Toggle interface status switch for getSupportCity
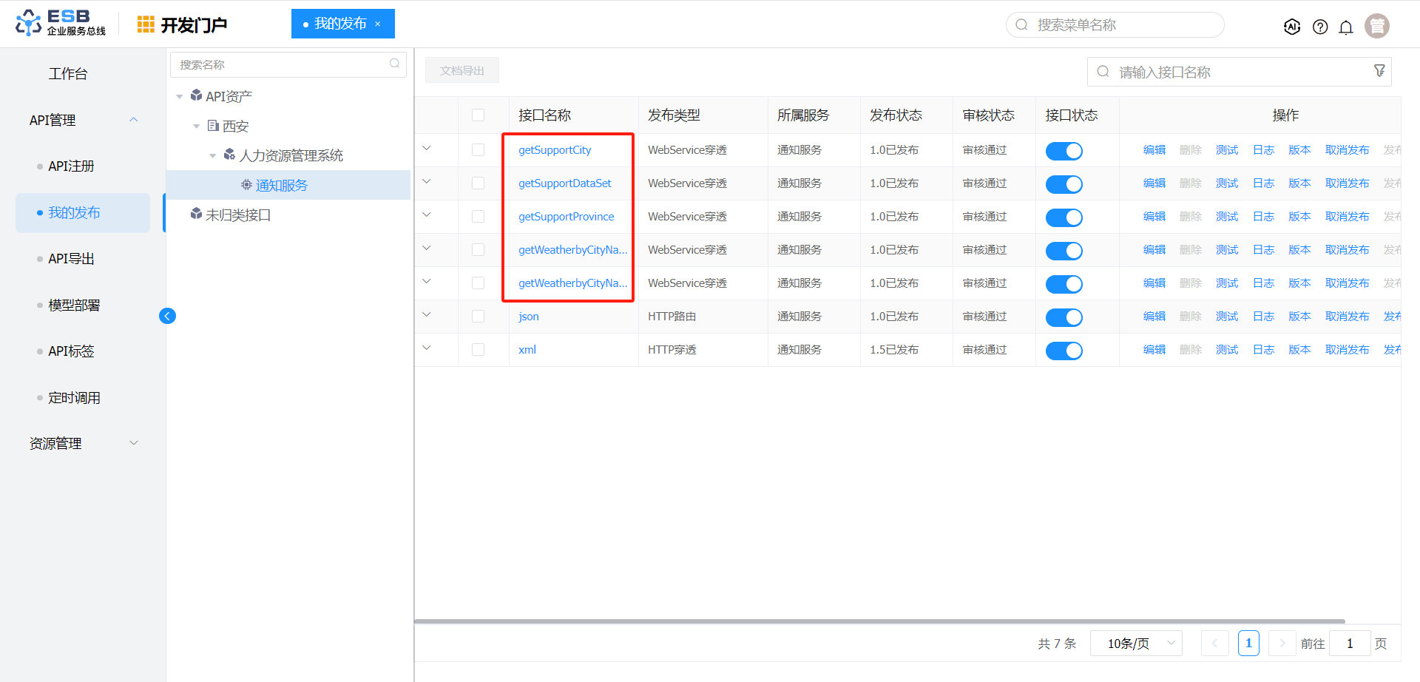The width and height of the screenshot is (1420, 682). (x=1064, y=151)
